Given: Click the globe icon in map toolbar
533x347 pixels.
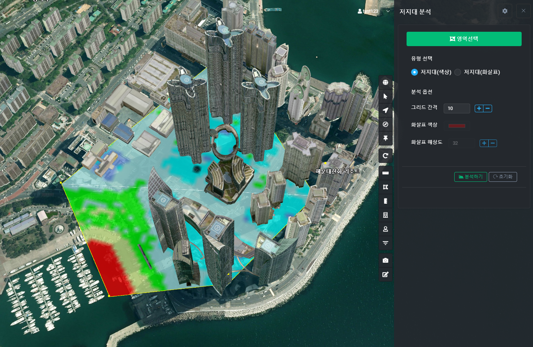Looking at the screenshot, I should [x=385, y=82].
